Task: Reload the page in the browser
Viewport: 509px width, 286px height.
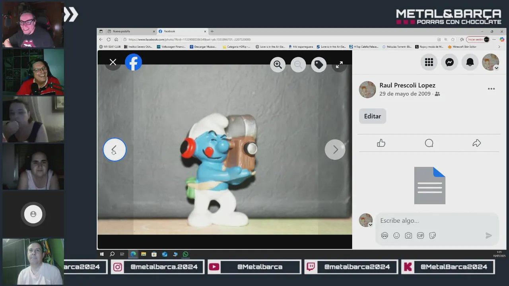Action: [x=109, y=39]
